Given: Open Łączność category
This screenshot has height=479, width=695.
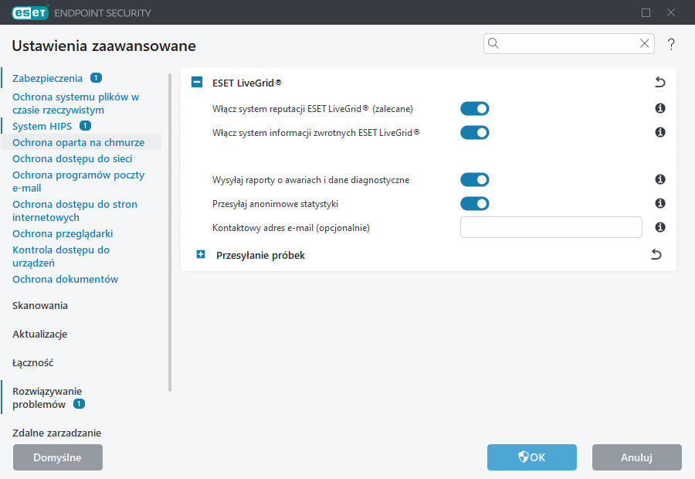Looking at the screenshot, I should [32, 362].
